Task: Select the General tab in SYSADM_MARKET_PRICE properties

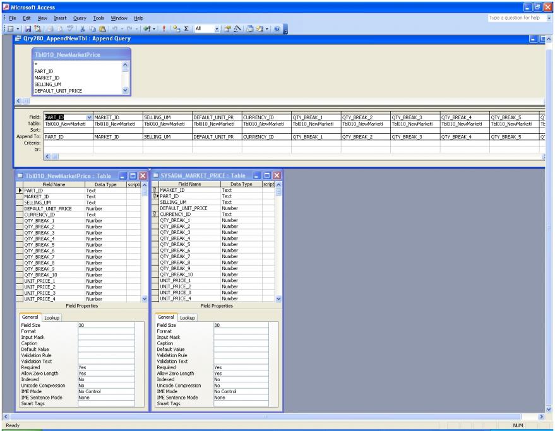Action: click(165, 317)
